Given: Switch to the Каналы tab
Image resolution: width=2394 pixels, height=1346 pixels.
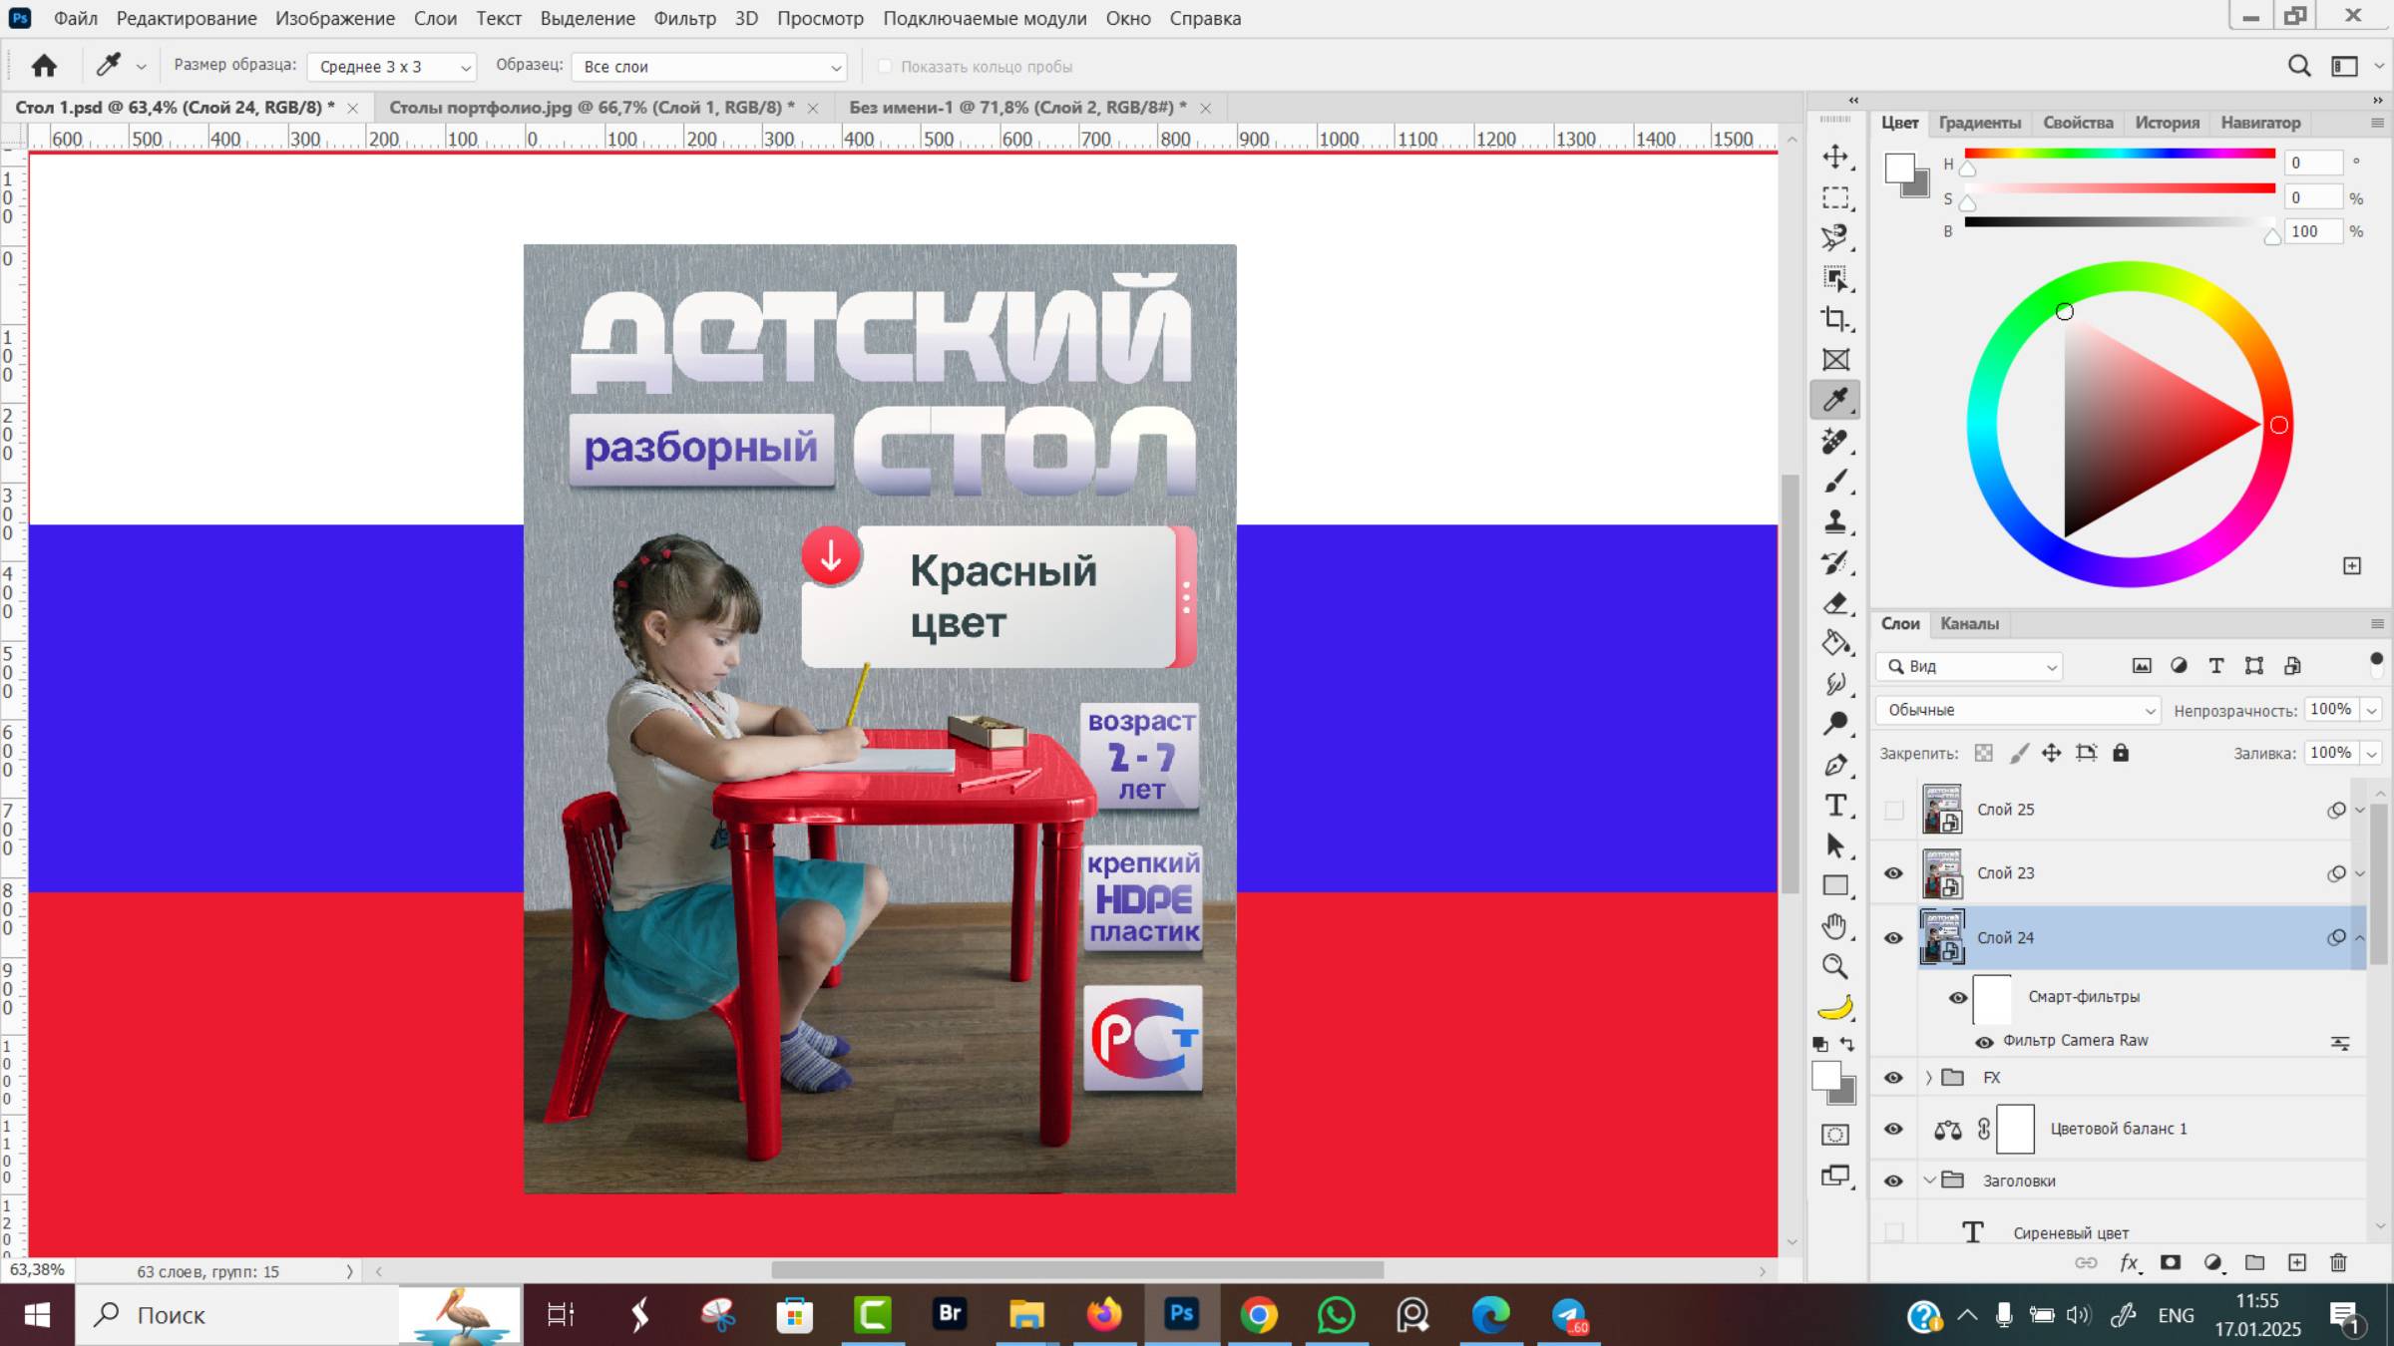Looking at the screenshot, I should [x=1970, y=623].
